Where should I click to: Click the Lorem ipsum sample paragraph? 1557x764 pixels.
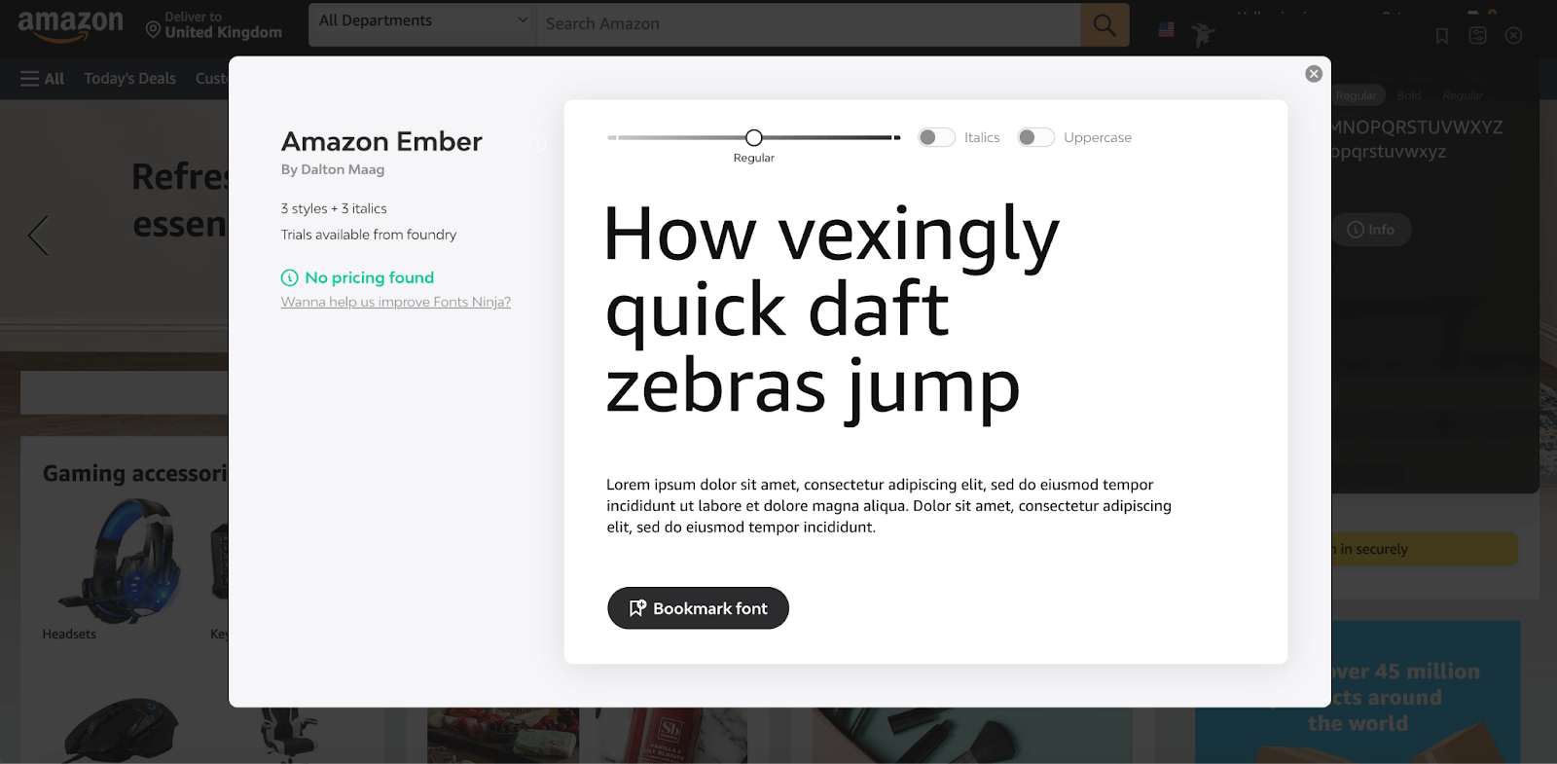point(888,506)
